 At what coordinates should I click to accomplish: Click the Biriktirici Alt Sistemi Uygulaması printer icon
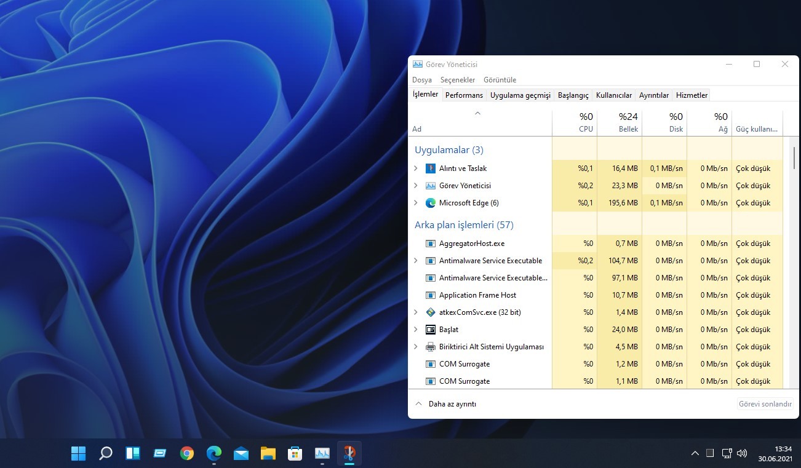coord(430,346)
